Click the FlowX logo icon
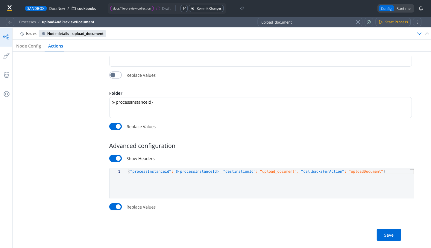 tap(9, 8)
